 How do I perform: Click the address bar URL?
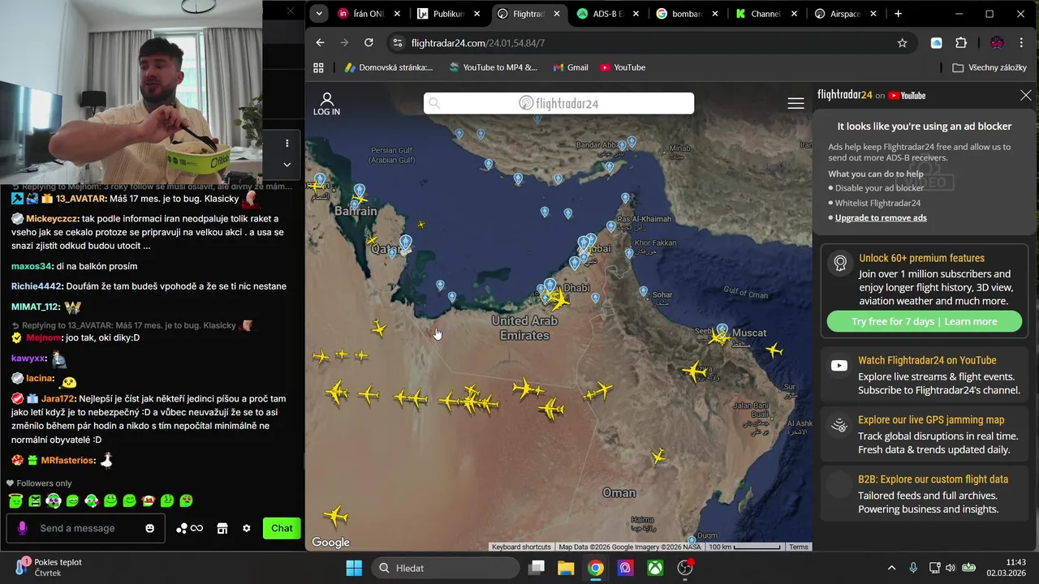point(477,43)
